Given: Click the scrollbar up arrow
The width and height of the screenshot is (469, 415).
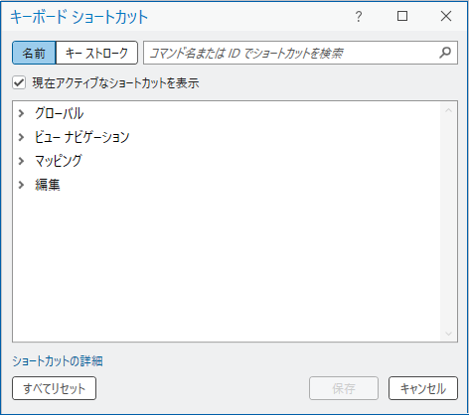Looking at the screenshot, I should coord(449,110).
